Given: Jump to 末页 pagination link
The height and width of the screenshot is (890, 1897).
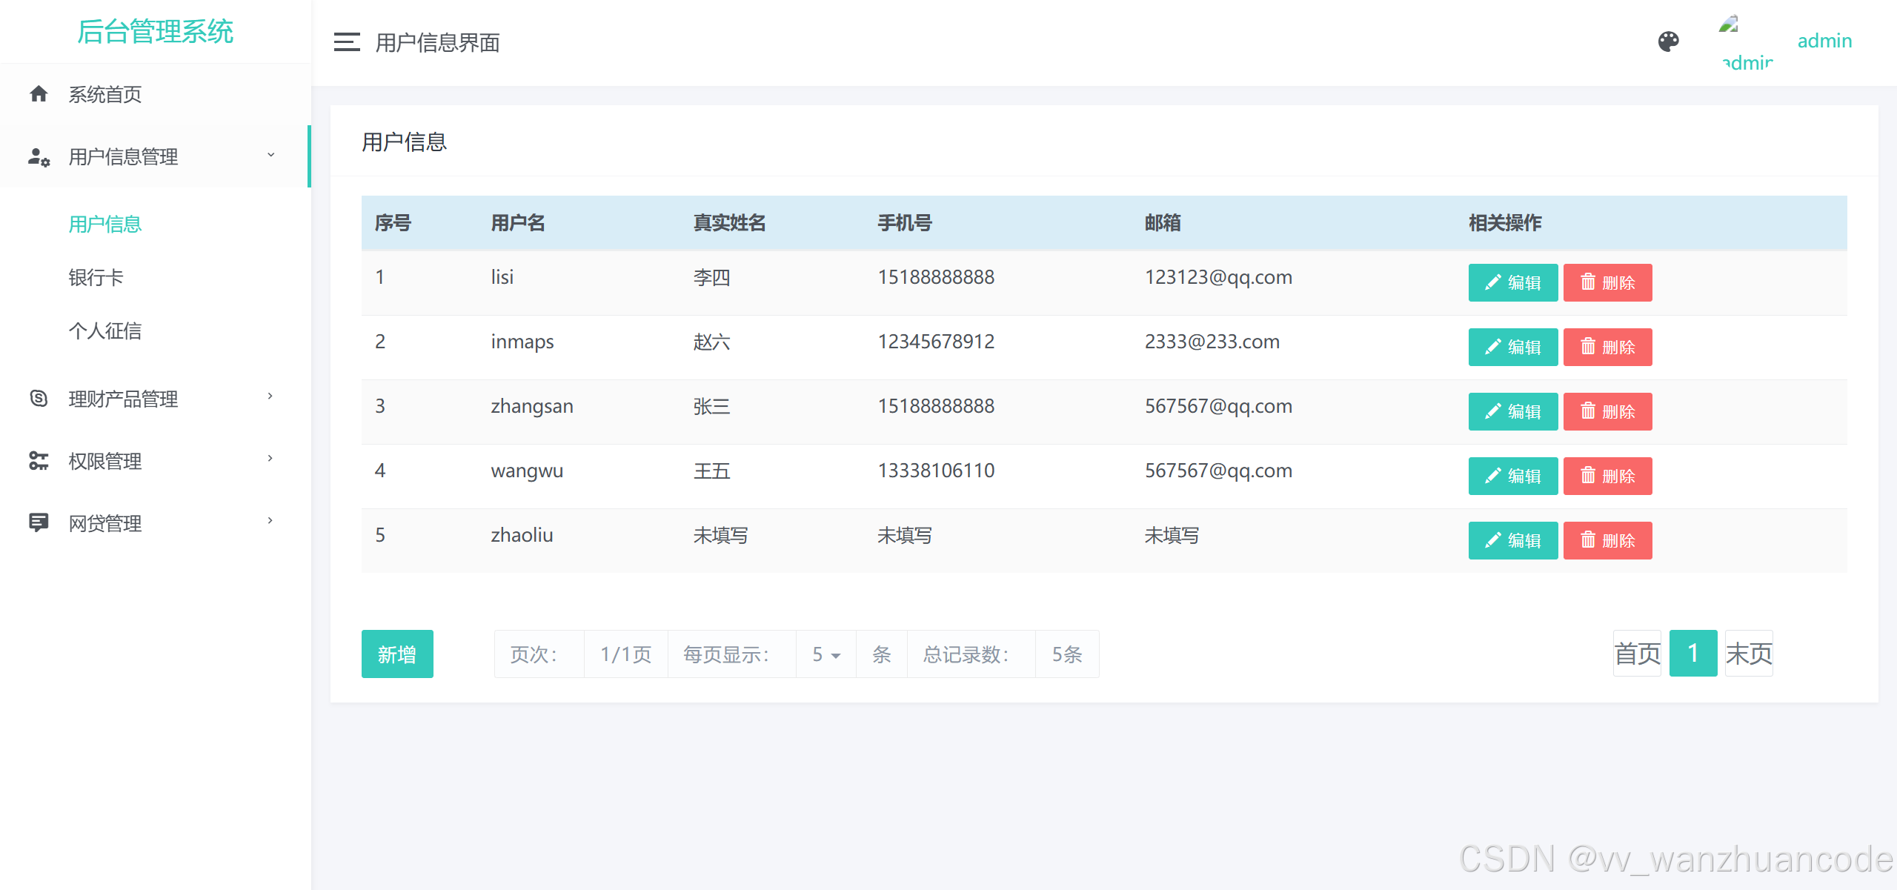Looking at the screenshot, I should pos(1748,654).
